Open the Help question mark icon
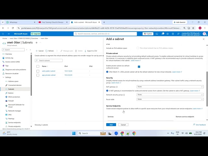 tap(173, 34)
